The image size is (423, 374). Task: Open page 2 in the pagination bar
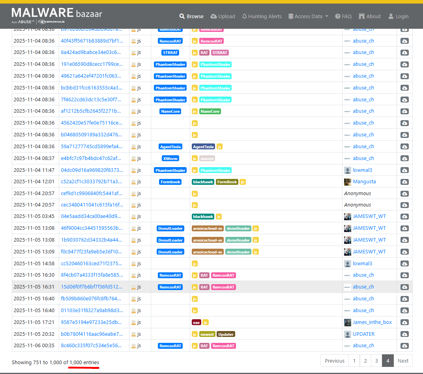365,361
